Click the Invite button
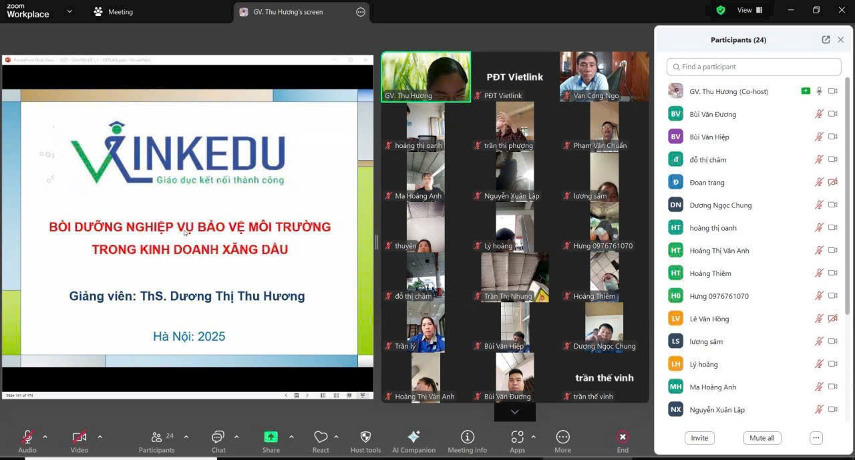Viewport: 855px width, 460px height. pyautogui.click(x=699, y=438)
